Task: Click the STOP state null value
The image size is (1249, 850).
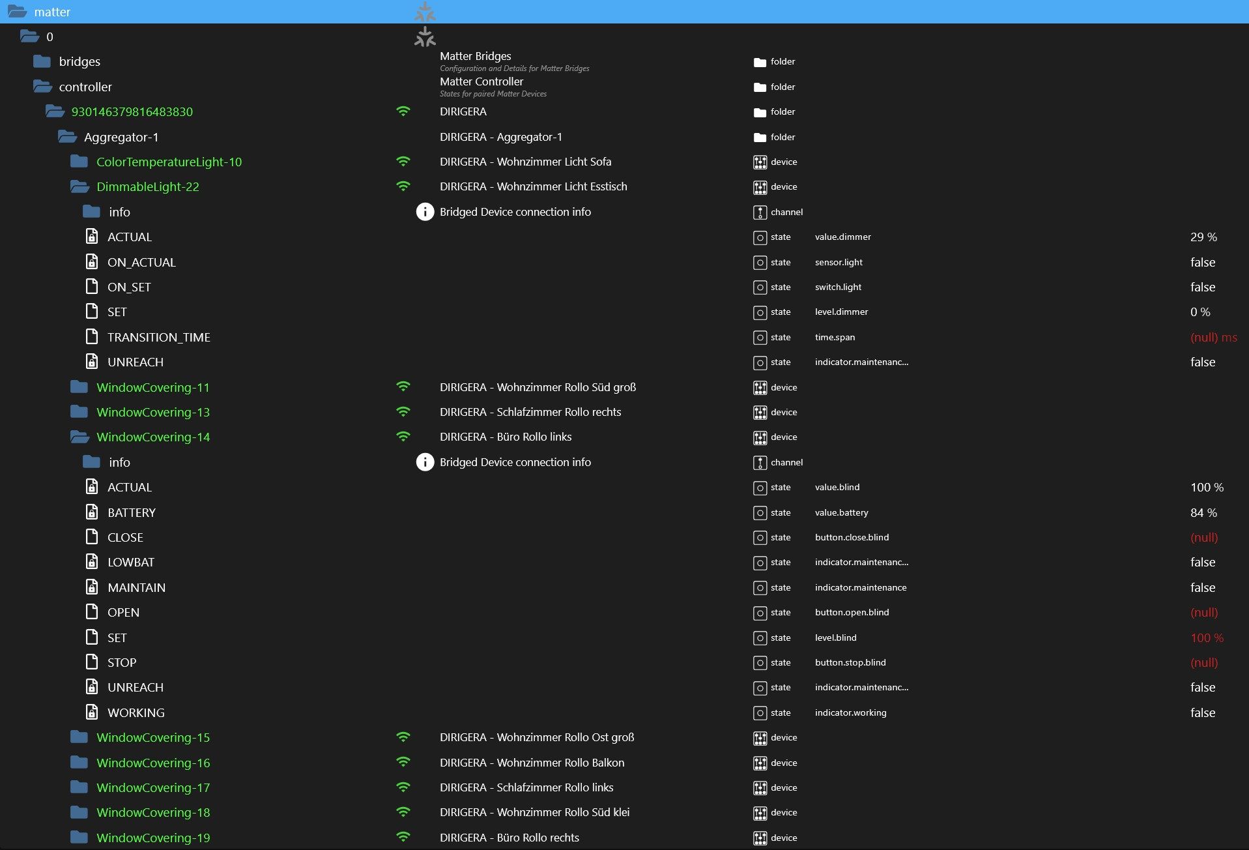Action: [x=1203, y=663]
